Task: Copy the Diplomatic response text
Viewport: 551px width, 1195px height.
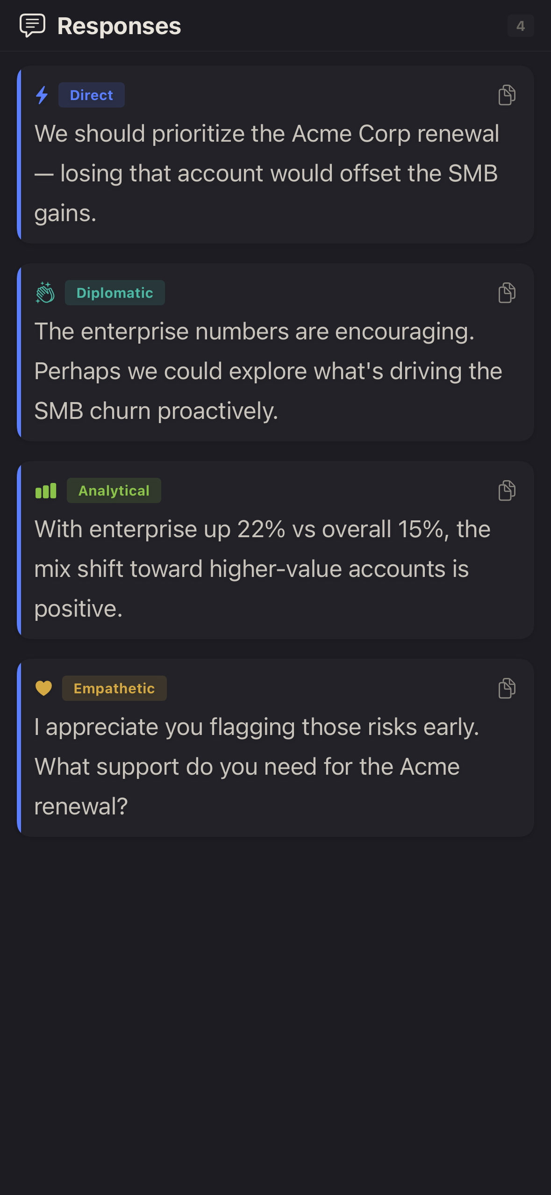Action: pos(507,293)
